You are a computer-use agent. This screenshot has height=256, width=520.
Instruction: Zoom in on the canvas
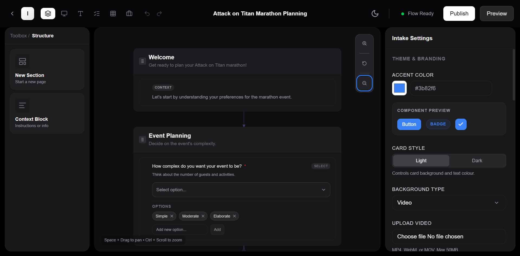(364, 44)
